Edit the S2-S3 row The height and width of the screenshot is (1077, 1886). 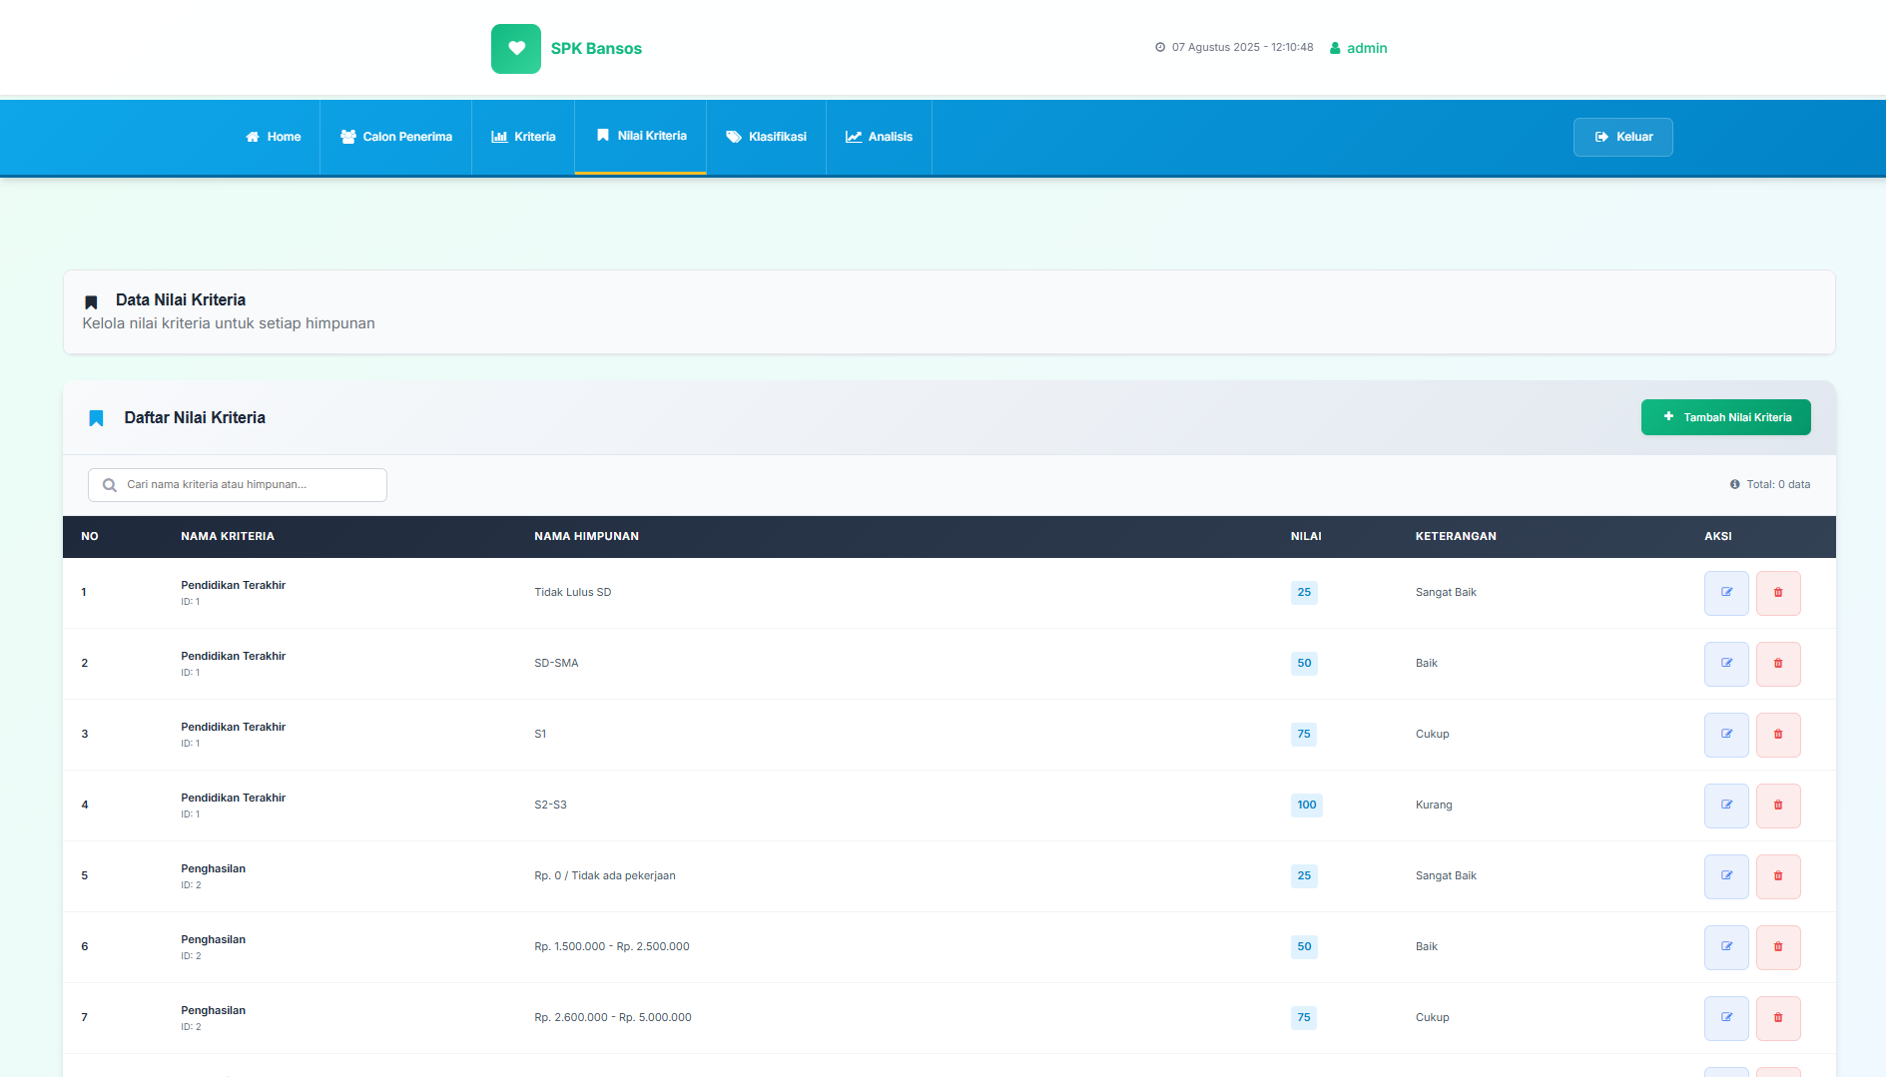1726,806
